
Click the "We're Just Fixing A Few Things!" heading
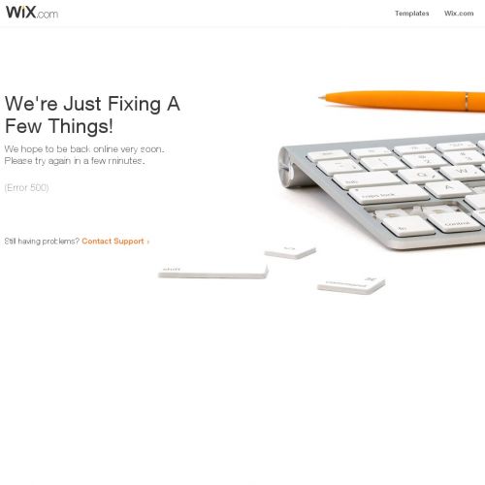pos(92,114)
